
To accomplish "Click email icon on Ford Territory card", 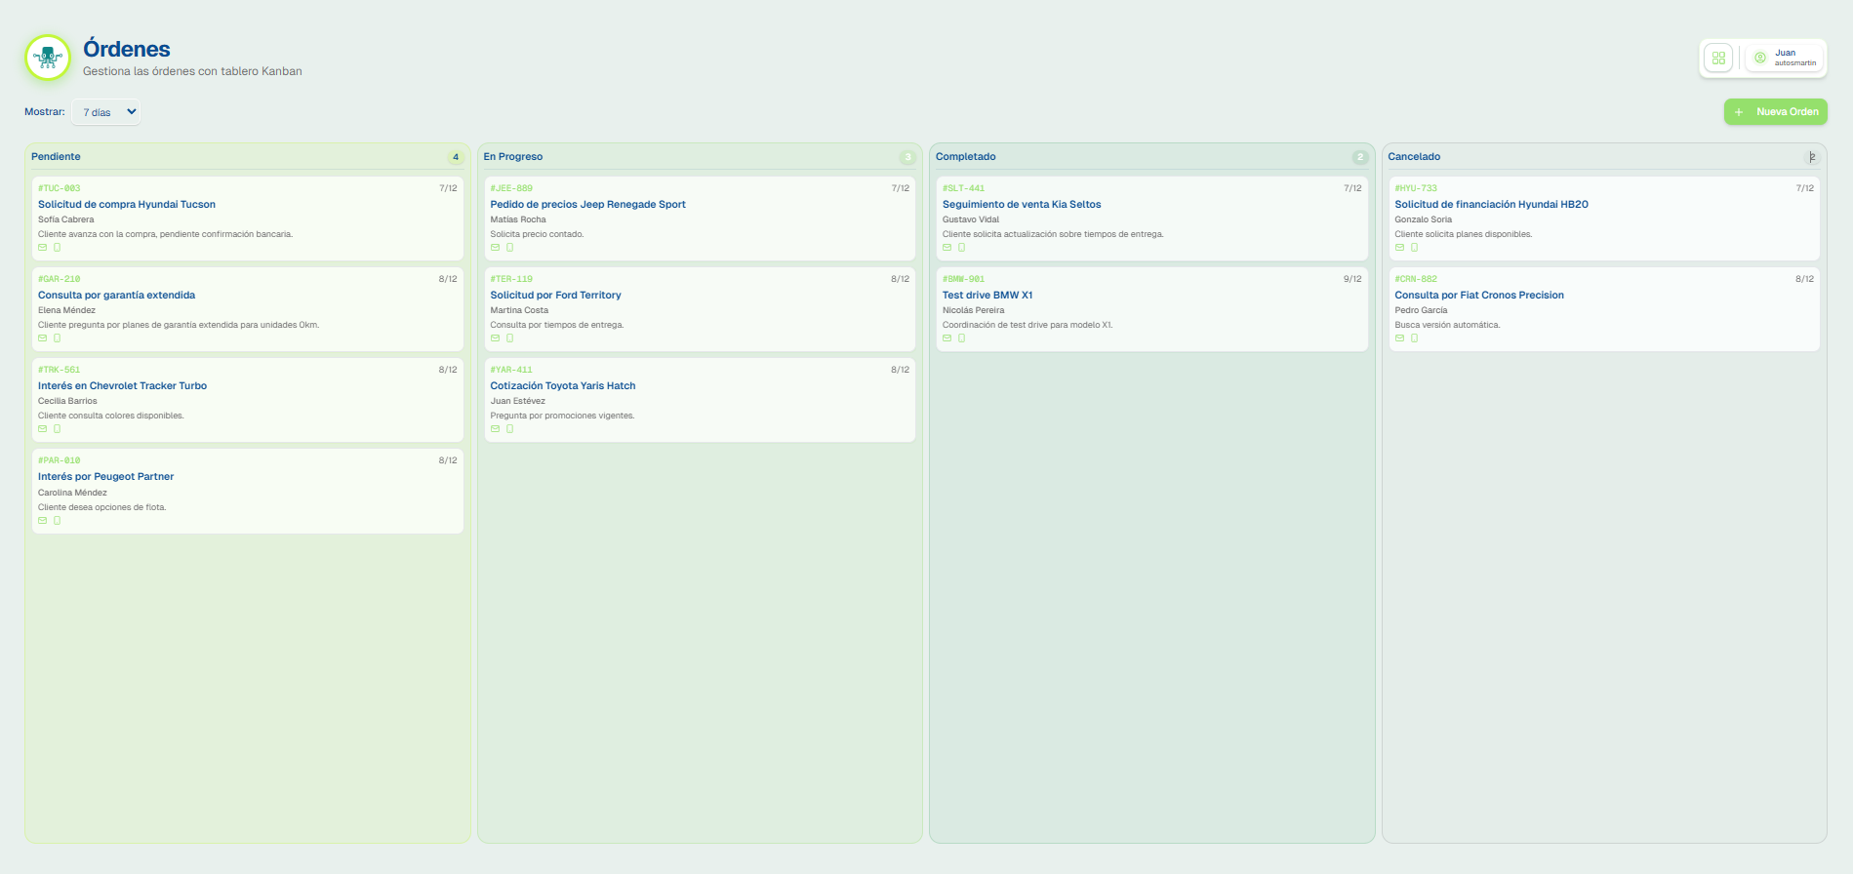I will pyautogui.click(x=495, y=338).
